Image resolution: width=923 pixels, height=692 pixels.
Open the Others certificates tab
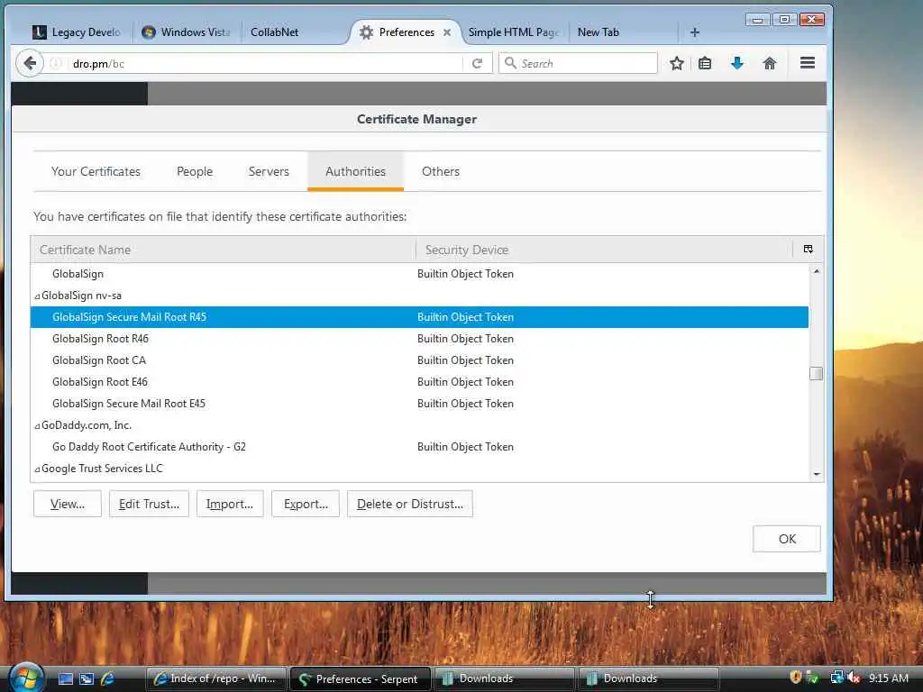(x=441, y=171)
